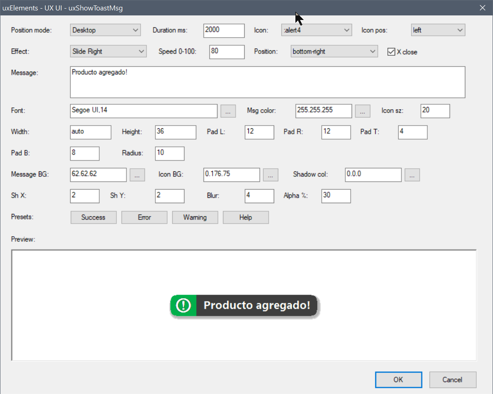The image size is (493, 394).
Task: Click the Pad B field
Action: click(x=85, y=154)
